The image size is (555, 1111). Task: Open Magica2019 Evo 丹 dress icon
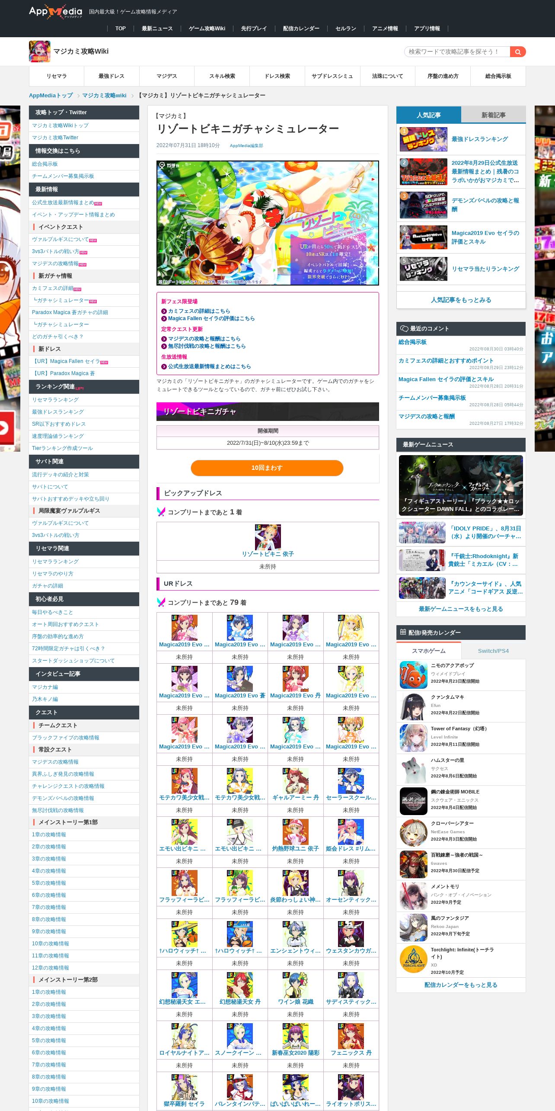[x=296, y=678]
